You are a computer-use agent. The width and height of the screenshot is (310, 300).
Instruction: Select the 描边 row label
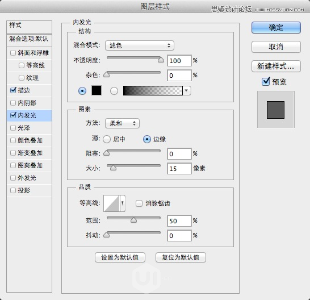pyautogui.click(x=24, y=90)
